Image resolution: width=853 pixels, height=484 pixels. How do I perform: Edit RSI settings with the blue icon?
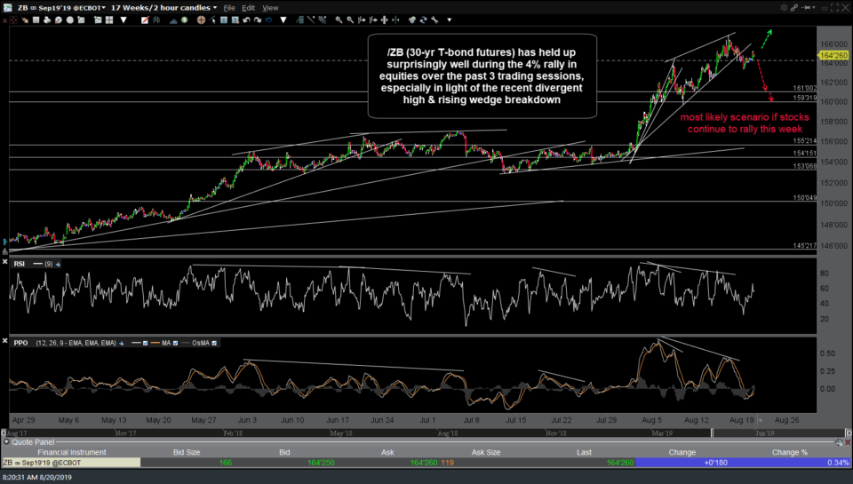[58, 265]
